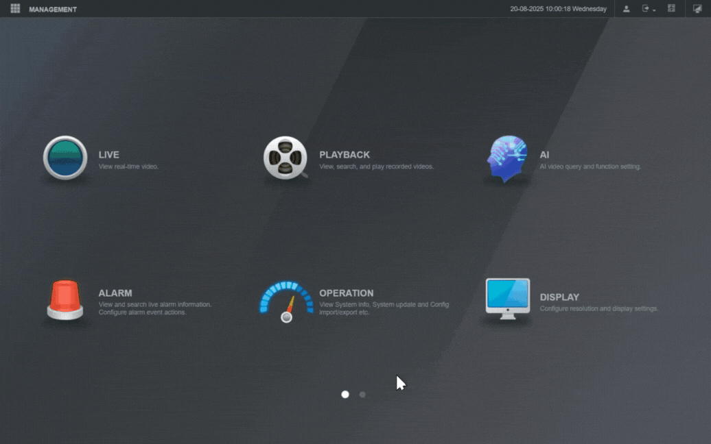Image resolution: width=711 pixels, height=444 pixels.
Task: Select the first page indicator dot
Action: [345, 395]
